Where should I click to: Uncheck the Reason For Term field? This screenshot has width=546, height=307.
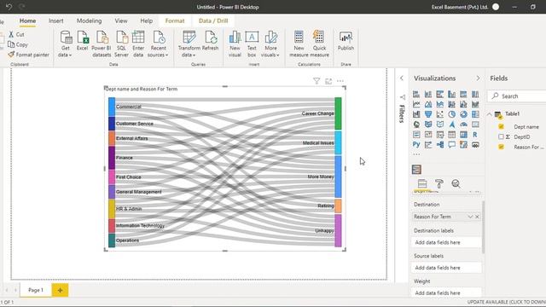[501, 147]
